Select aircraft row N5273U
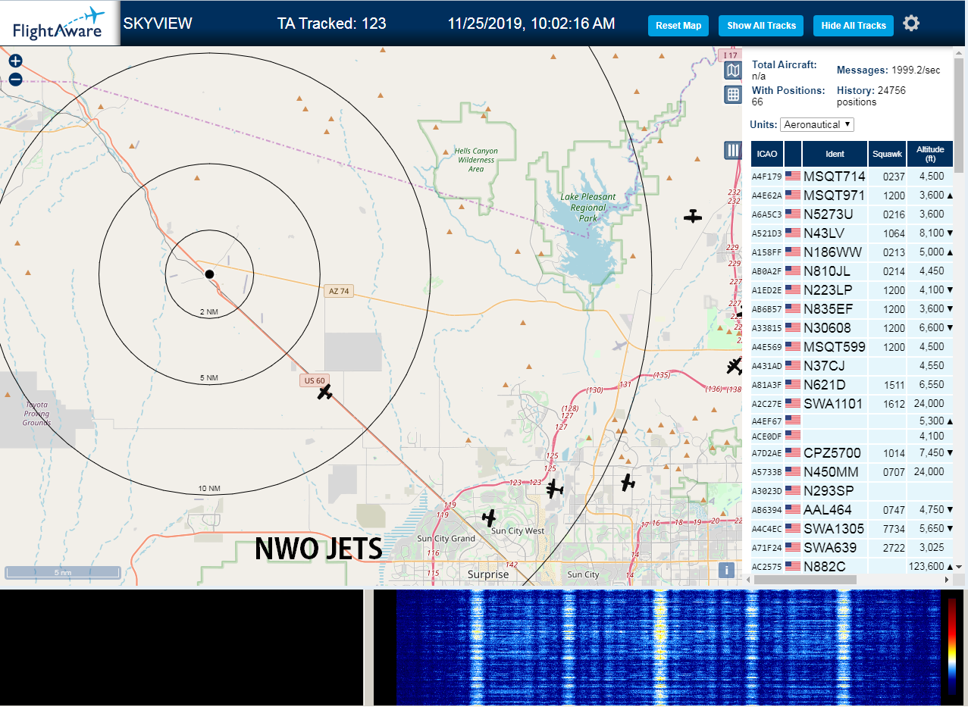This screenshot has width=968, height=707. 851,214
